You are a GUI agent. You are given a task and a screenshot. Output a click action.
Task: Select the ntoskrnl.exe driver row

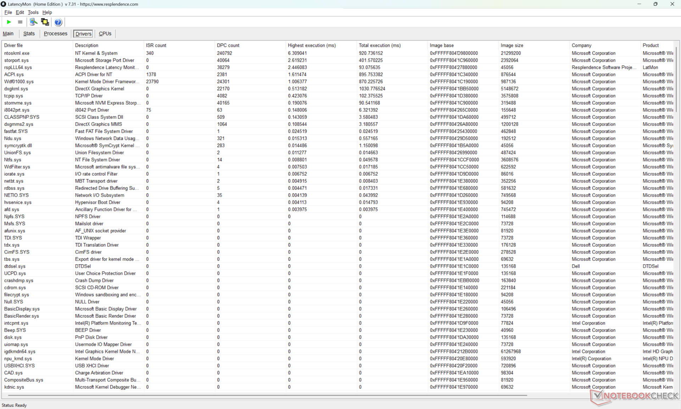[x=338, y=53]
